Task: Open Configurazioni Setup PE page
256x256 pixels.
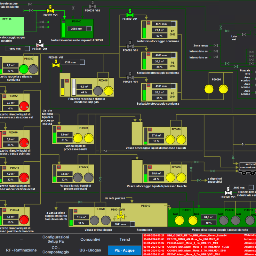Action: point(56,239)
